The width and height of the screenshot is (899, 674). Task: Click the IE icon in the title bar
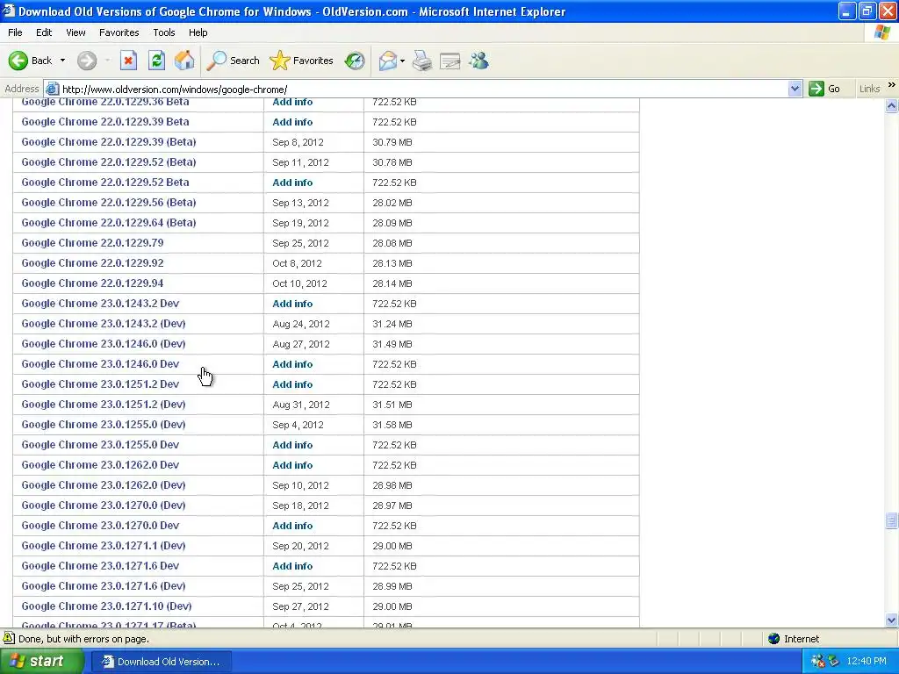click(x=8, y=11)
